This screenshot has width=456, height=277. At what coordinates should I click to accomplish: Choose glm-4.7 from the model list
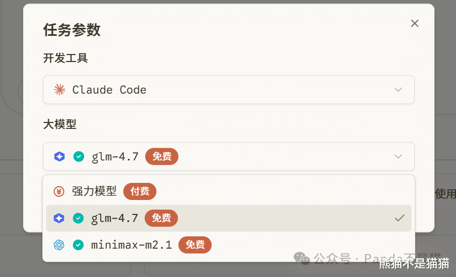pyautogui.click(x=115, y=218)
